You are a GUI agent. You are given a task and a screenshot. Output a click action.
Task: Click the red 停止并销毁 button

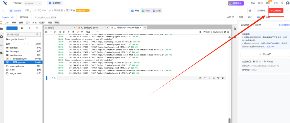click(x=276, y=11)
